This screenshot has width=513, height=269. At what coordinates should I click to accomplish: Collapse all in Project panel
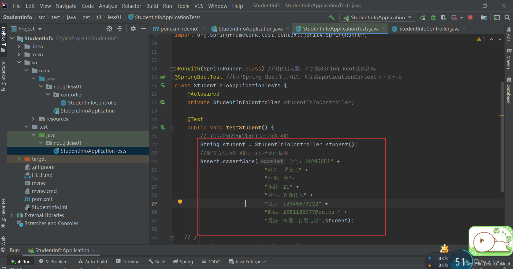tap(120, 29)
